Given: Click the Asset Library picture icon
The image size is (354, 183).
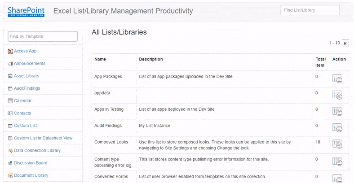Looking at the screenshot, I should point(10,76).
